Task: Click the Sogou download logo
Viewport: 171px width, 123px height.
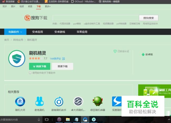Action: click(36, 18)
